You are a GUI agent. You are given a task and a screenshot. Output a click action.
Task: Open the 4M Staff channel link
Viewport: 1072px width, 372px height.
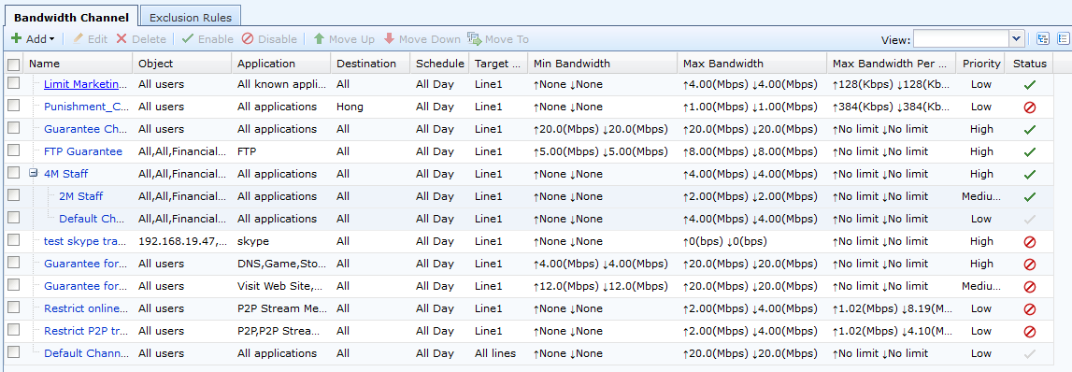coord(65,174)
